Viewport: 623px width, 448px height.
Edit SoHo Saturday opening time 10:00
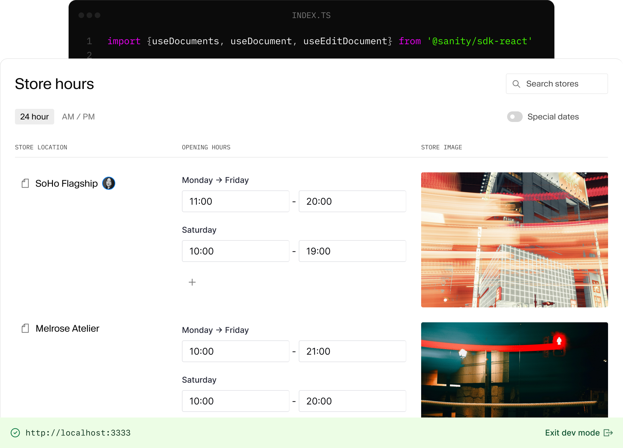235,251
